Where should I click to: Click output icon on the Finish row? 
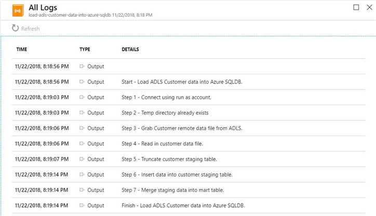[x=82, y=206]
